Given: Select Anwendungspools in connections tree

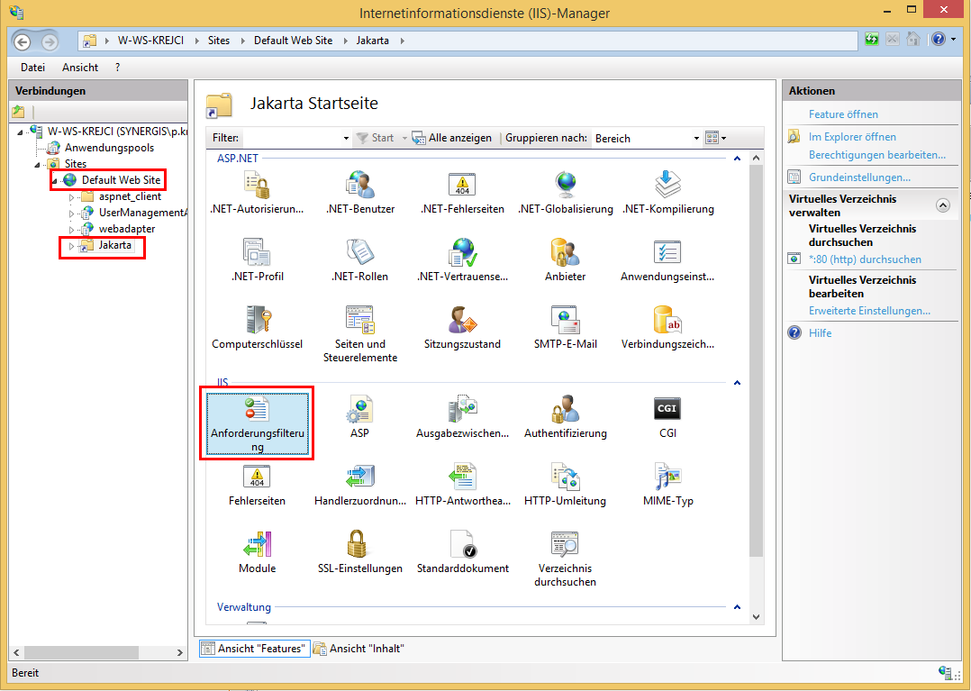Looking at the screenshot, I should tap(109, 148).
